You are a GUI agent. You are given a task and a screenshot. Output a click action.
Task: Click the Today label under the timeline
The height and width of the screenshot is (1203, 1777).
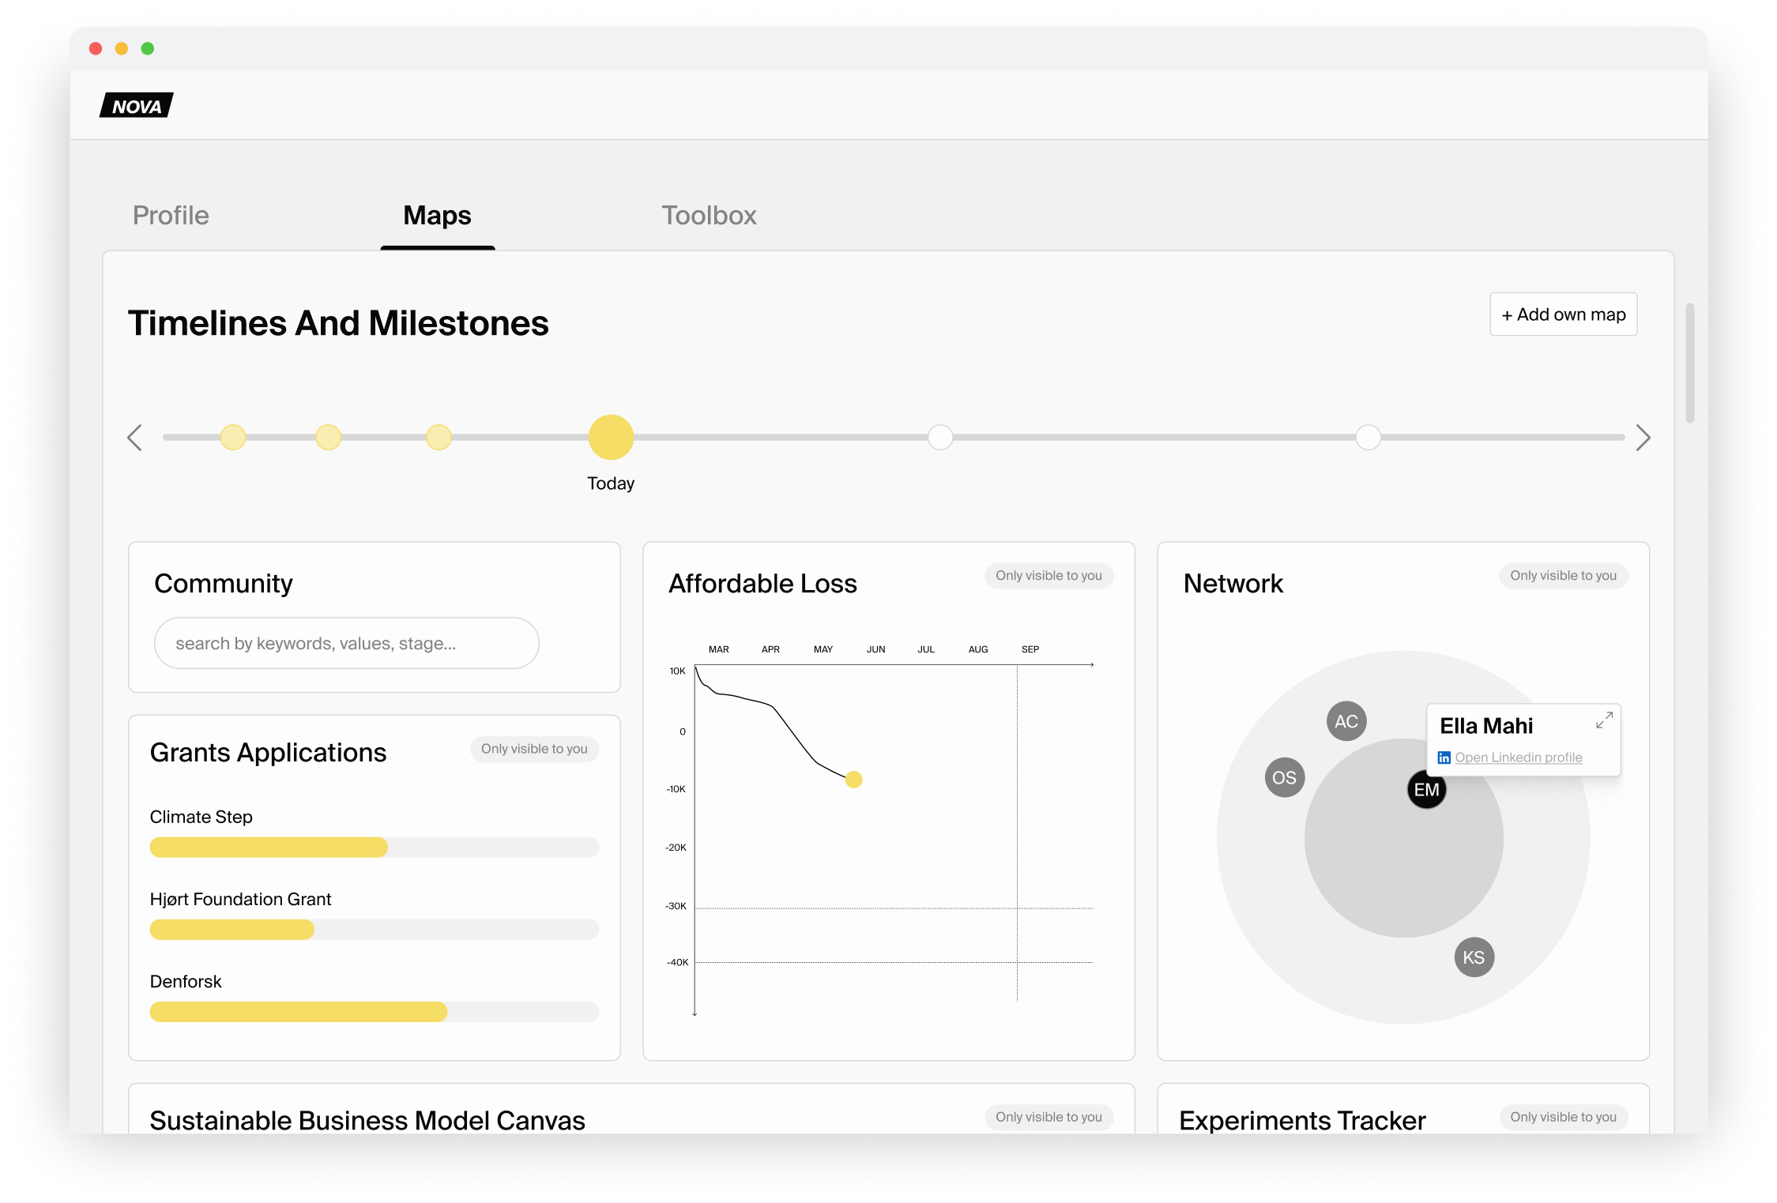[x=611, y=483]
